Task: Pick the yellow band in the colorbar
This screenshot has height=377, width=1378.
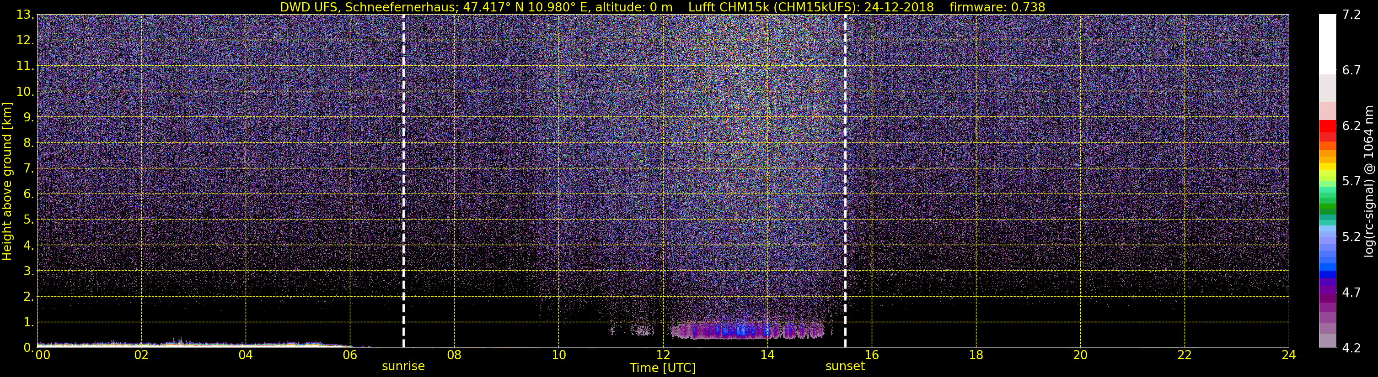Action: point(1327,167)
